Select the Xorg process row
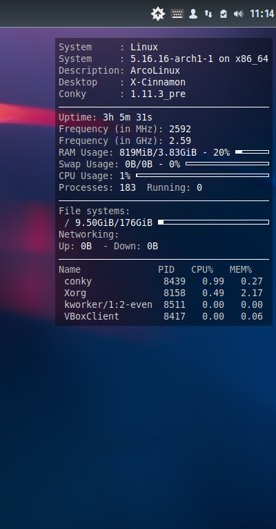Screen dimensions: 276x529 [164, 293]
